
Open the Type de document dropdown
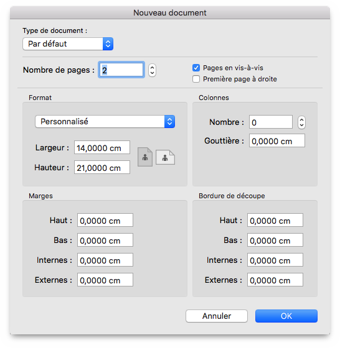point(68,43)
